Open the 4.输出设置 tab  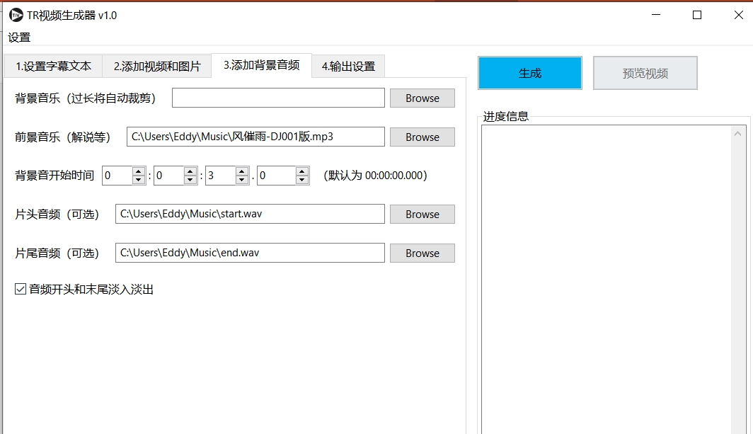point(348,67)
